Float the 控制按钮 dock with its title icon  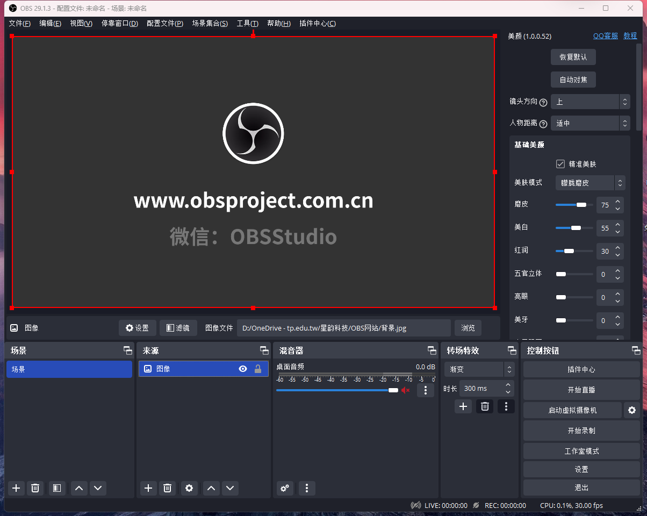pos(636,350)
